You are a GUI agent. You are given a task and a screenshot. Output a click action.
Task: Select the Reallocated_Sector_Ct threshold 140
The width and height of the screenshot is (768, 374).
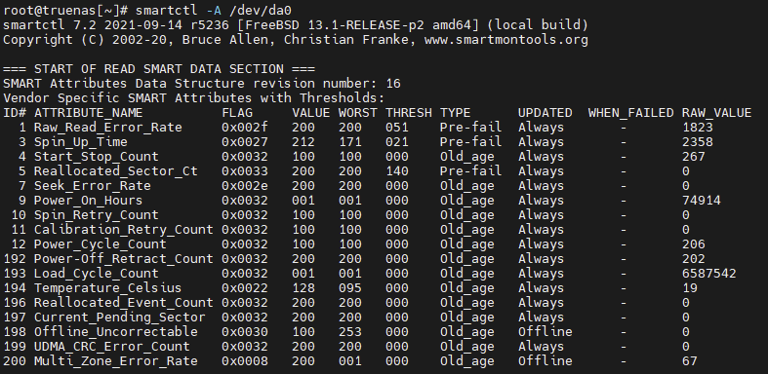(x=397, y=171)
